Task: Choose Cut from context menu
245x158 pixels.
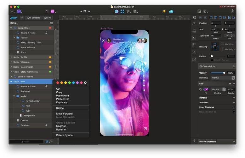Action: tap(58, 89)
